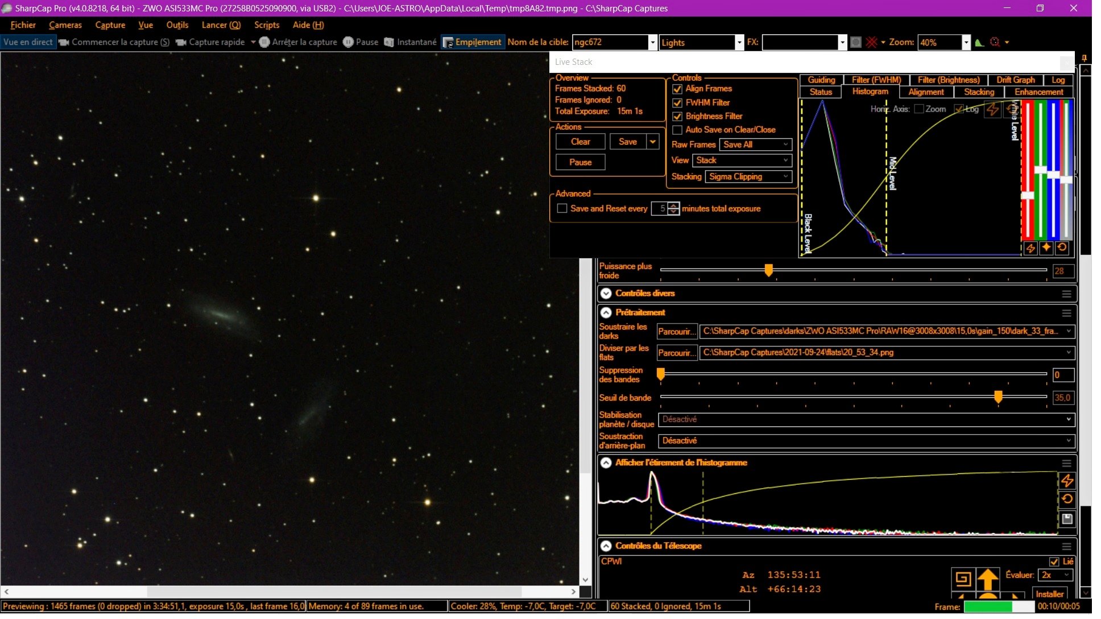Click the Suppression des bandes slider handle
1101x619 pixels.
point(661,374)
